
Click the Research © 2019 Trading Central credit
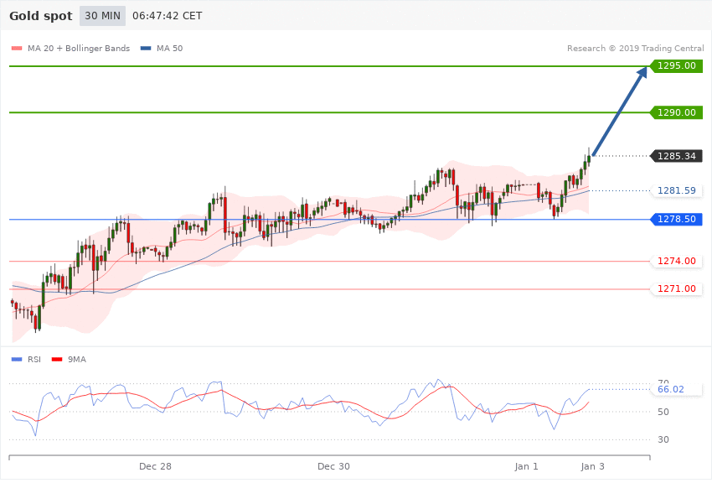635,48
